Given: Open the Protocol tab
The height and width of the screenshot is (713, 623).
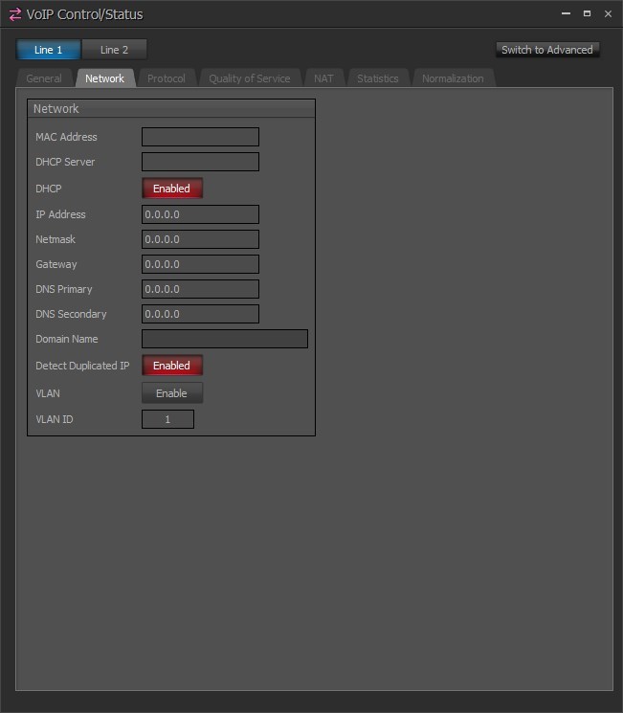Looking at the screenshot, I should (167, 78).
